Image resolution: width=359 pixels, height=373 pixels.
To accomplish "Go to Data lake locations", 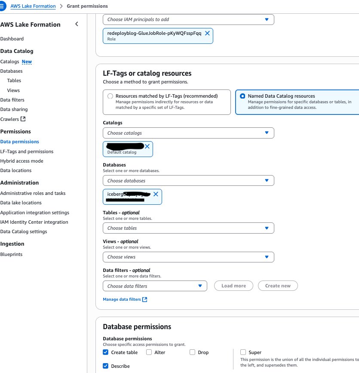I will coord(21,203).
